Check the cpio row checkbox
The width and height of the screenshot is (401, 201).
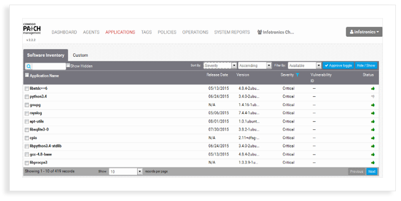pos(27,138)
